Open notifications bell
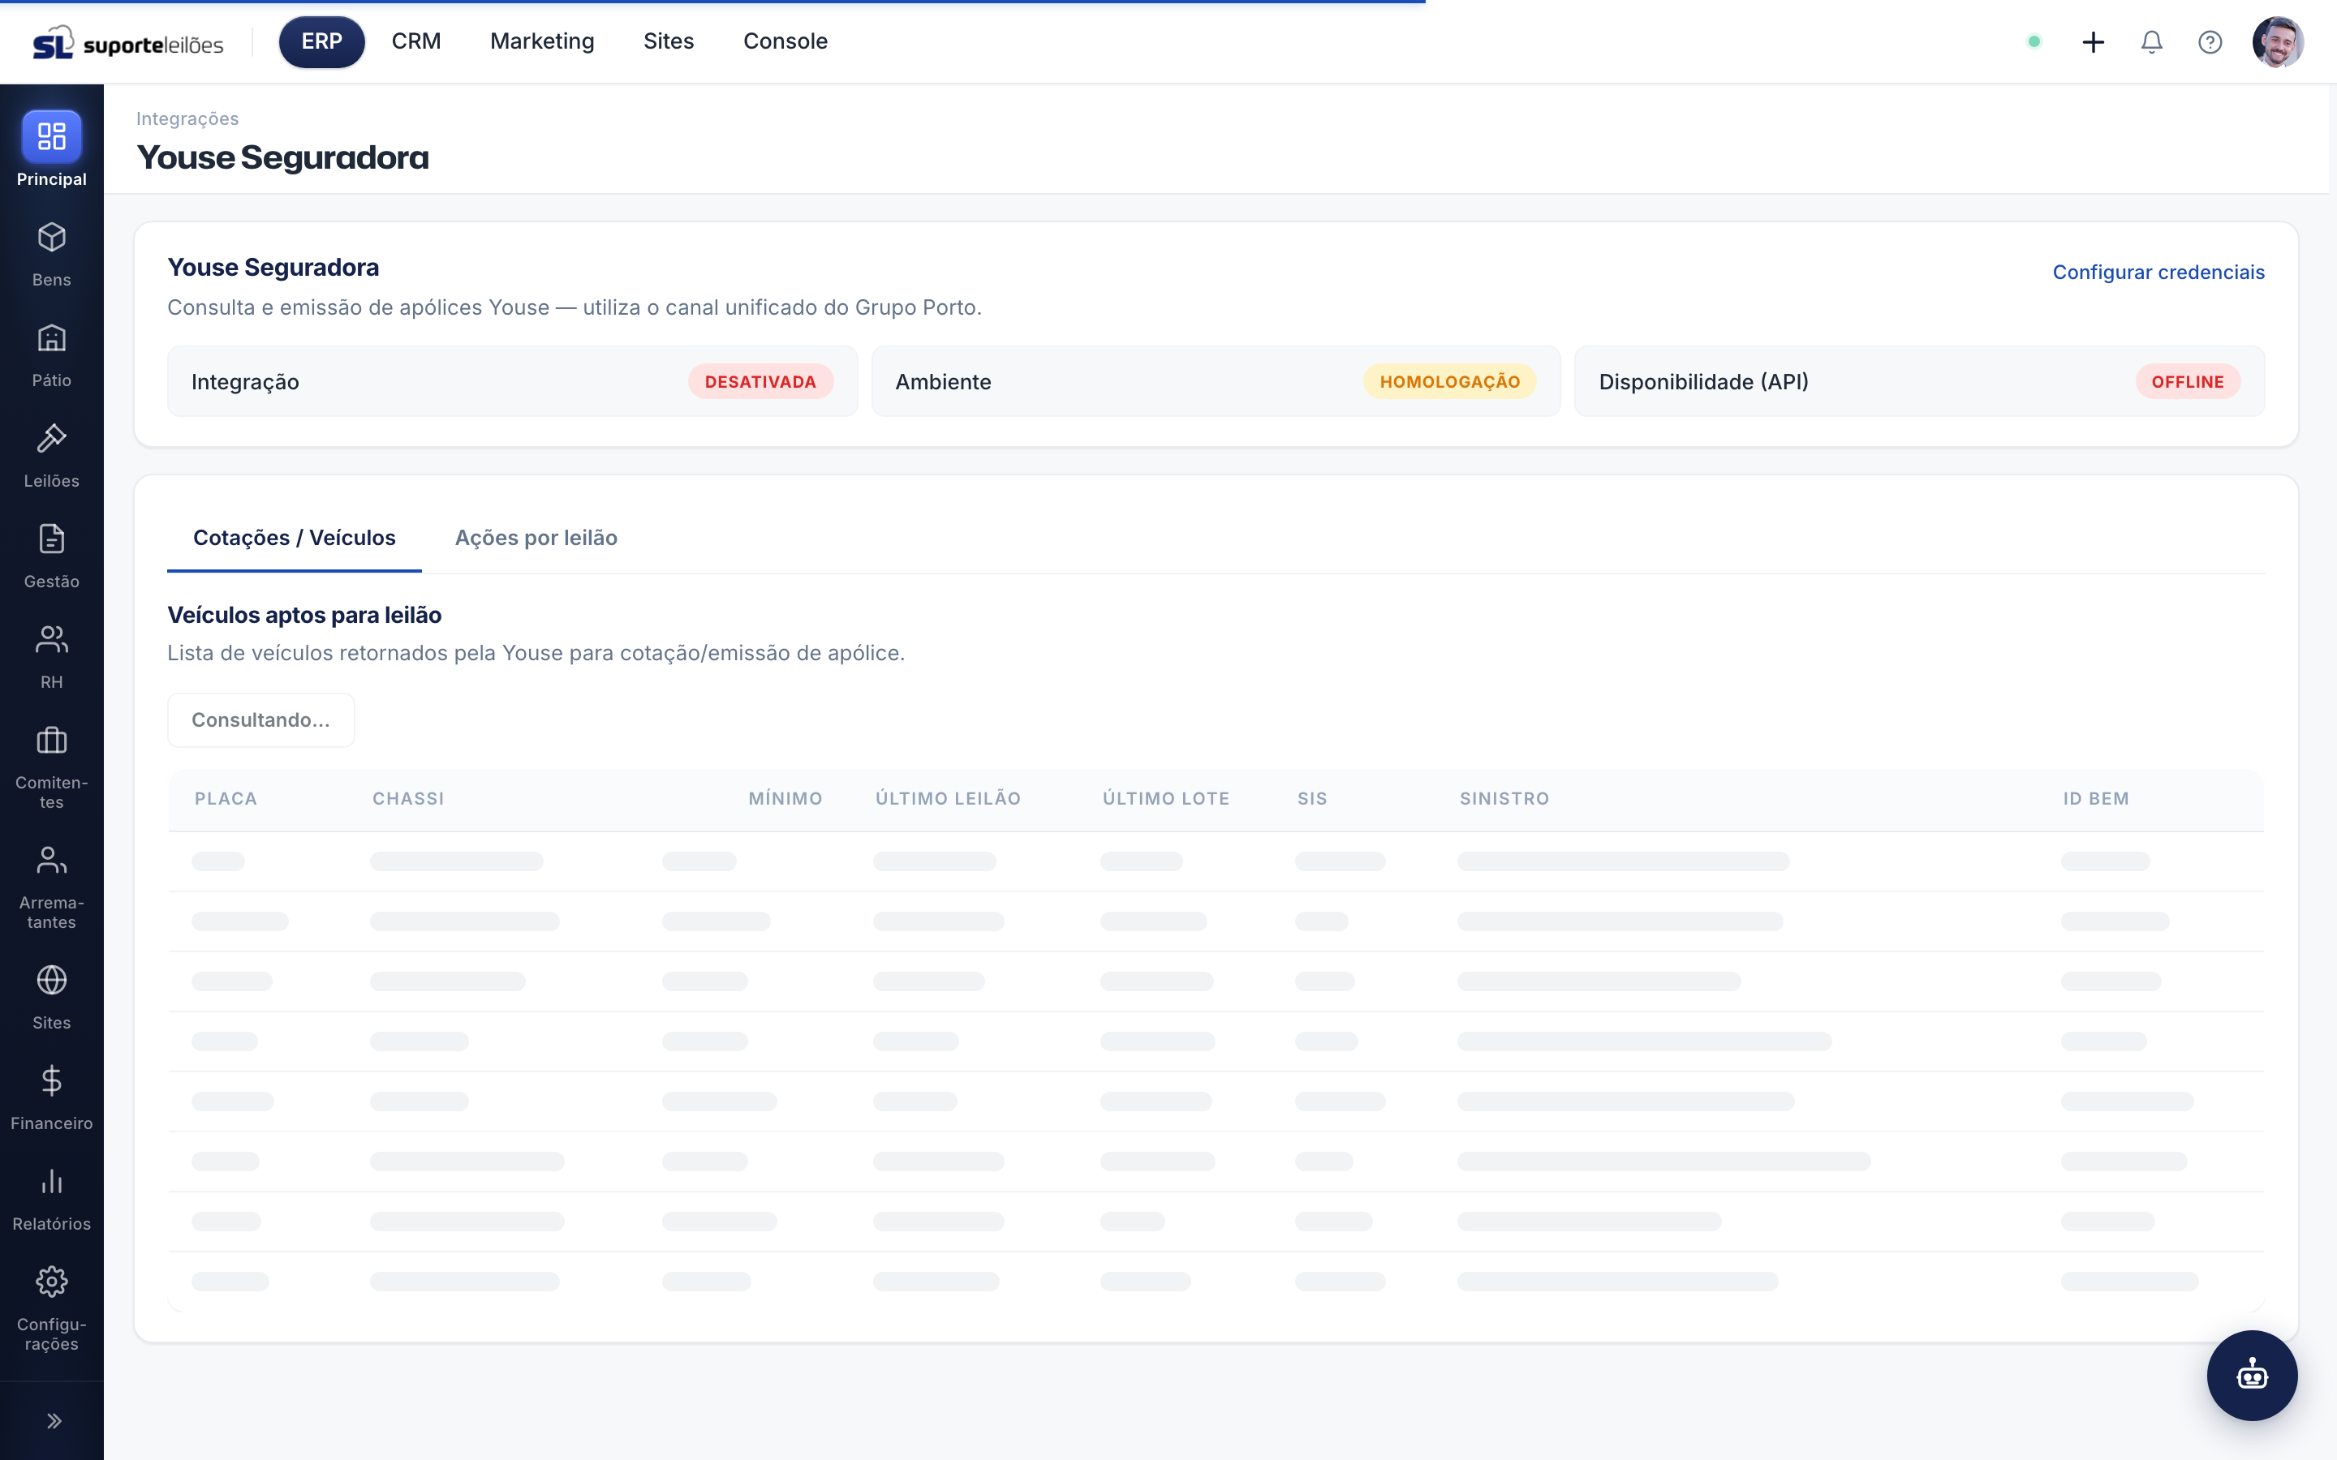This screenshot has width=2337, height=1460. [x=2152, y=41]
